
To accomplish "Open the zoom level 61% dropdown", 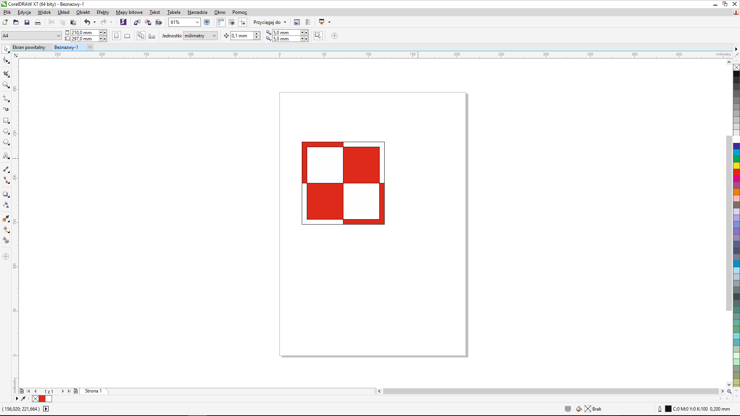I will coord(197,22).
